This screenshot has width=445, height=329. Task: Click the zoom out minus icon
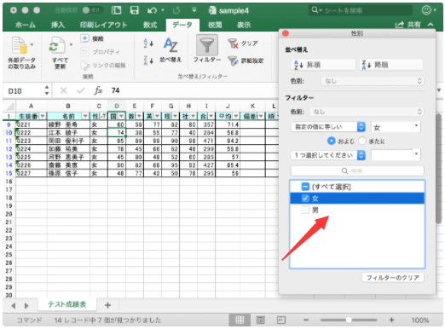click(x=306, y=320)
